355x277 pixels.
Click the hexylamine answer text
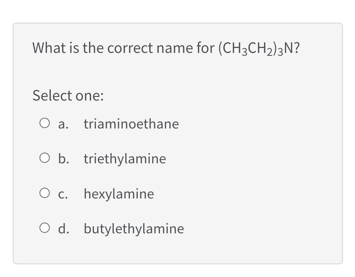point(119,194)
